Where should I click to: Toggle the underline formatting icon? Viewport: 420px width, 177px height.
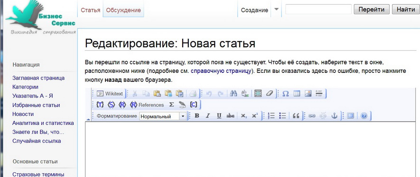[x=219, y=116]
